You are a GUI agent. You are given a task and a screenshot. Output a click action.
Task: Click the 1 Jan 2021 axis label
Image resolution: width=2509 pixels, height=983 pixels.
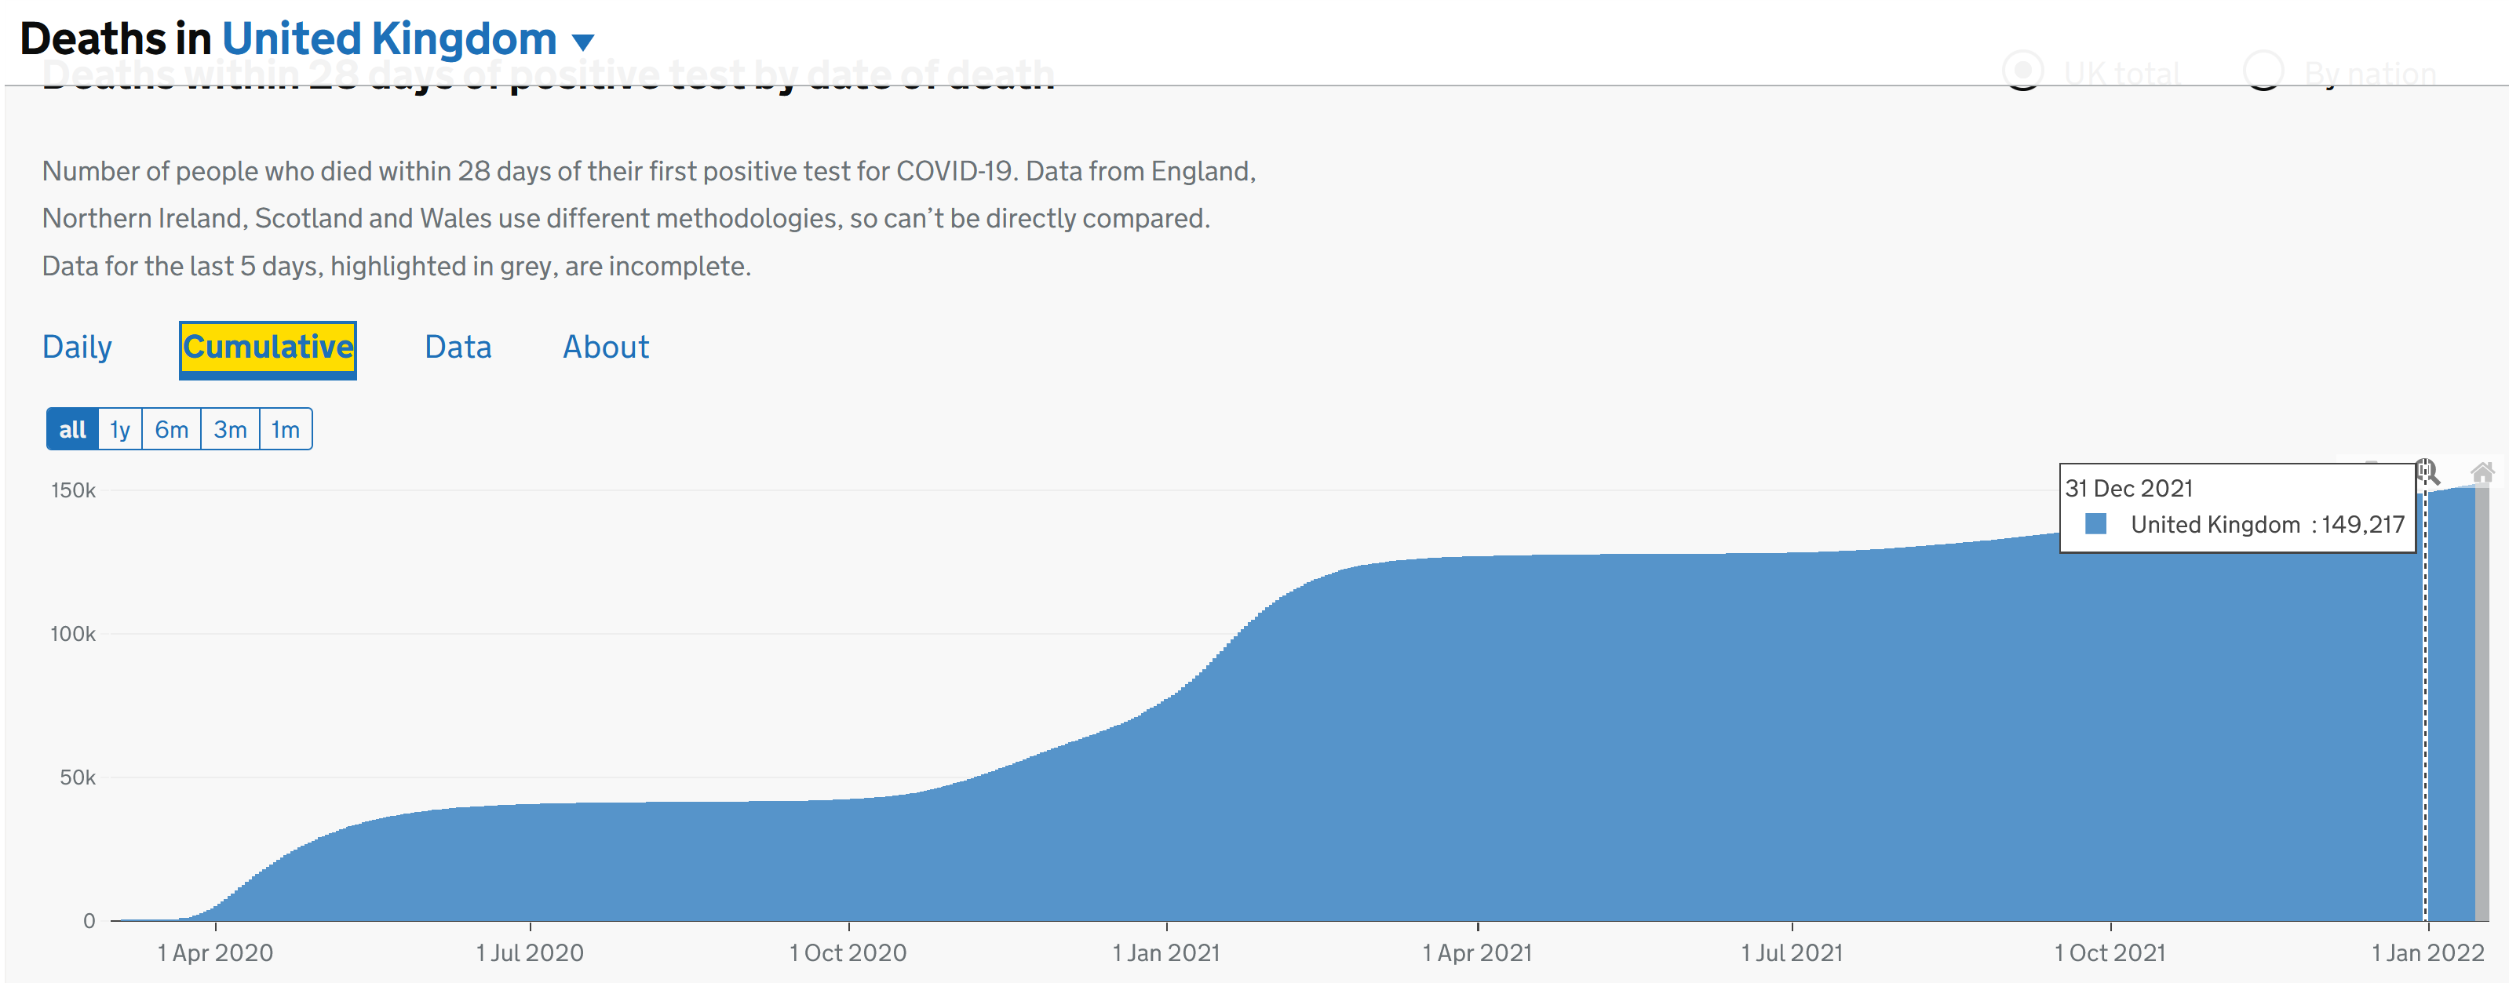1167,953
